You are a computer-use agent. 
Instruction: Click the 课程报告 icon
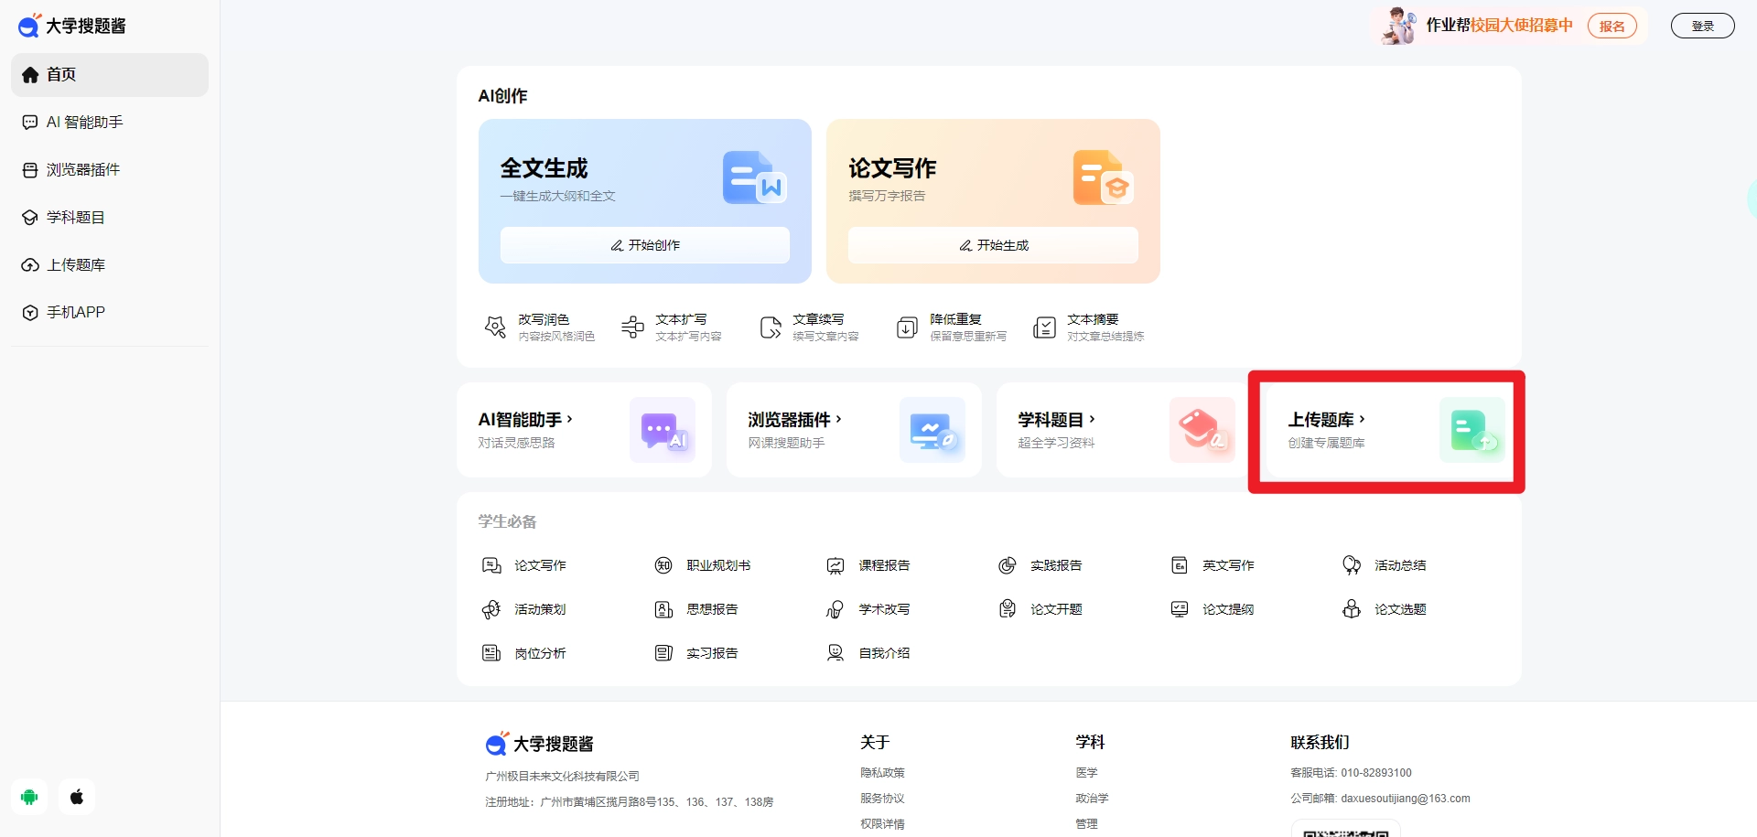(x=835, y=565)
